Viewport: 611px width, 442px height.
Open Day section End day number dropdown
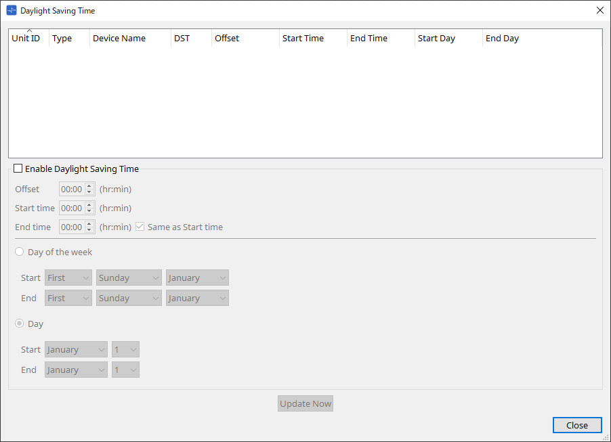125,370
